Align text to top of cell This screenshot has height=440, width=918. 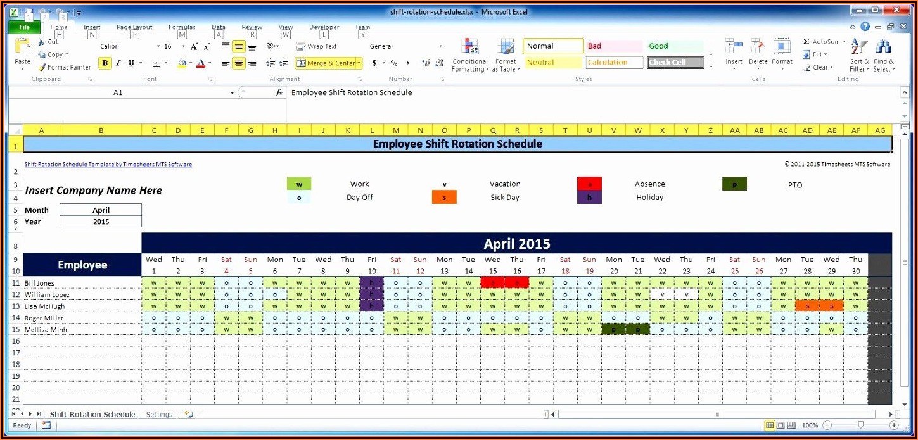pos(226,46)
